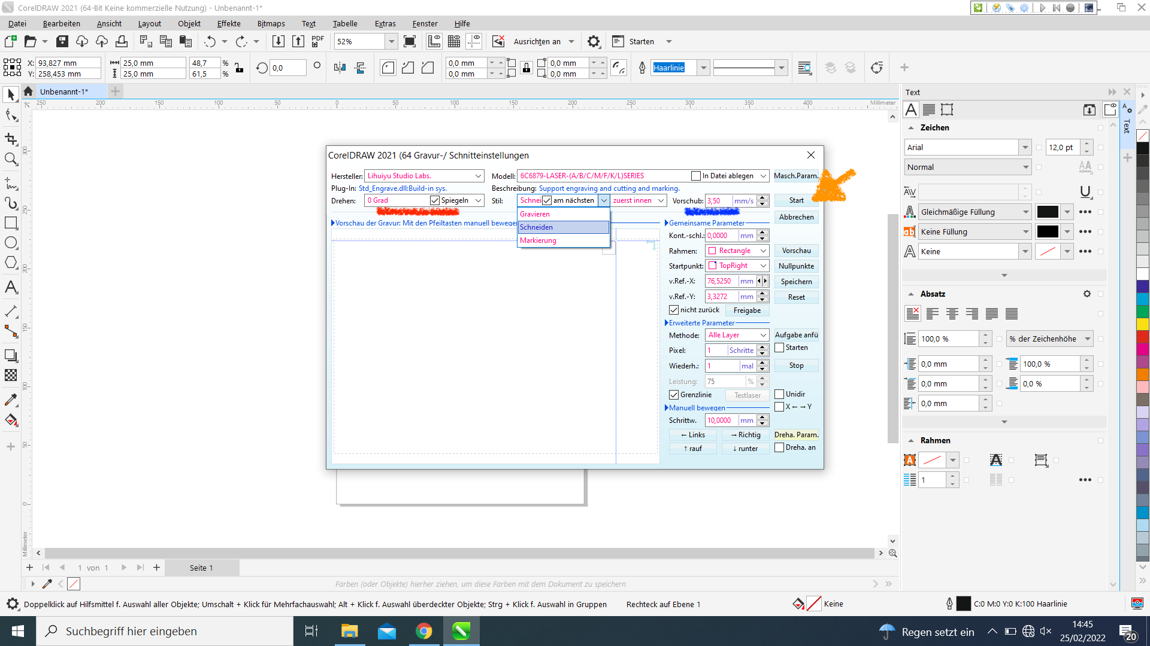This screenshot has width=1150, height=646.
Task: Enable the Unidir checkbox
Action: pos(779,394)
